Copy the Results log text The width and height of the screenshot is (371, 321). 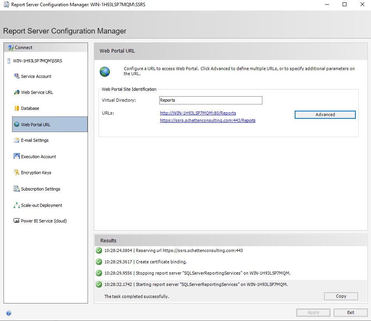click(x=341, y=296)
